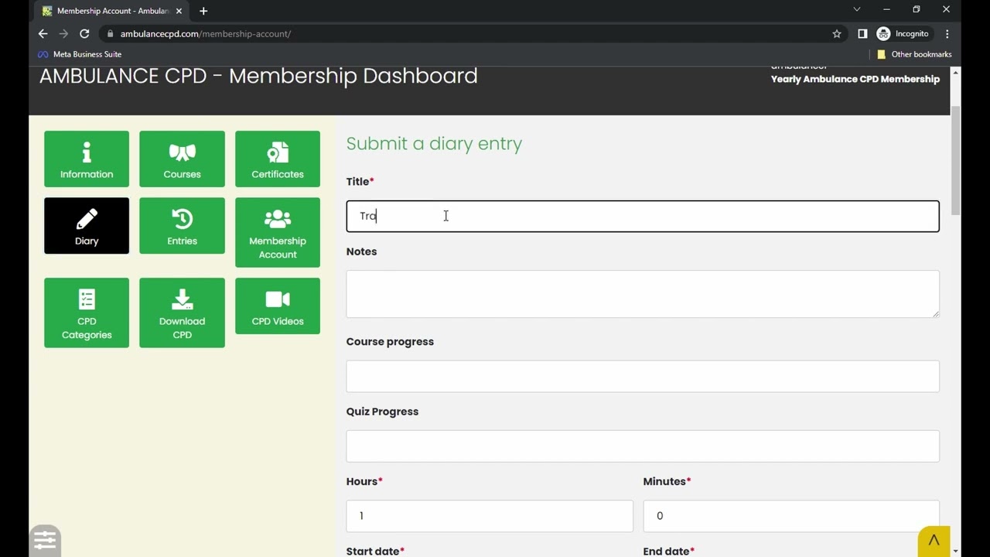Go back to the previous page
Viewport: 990px width, 557px height.
[x=43, y=34]
